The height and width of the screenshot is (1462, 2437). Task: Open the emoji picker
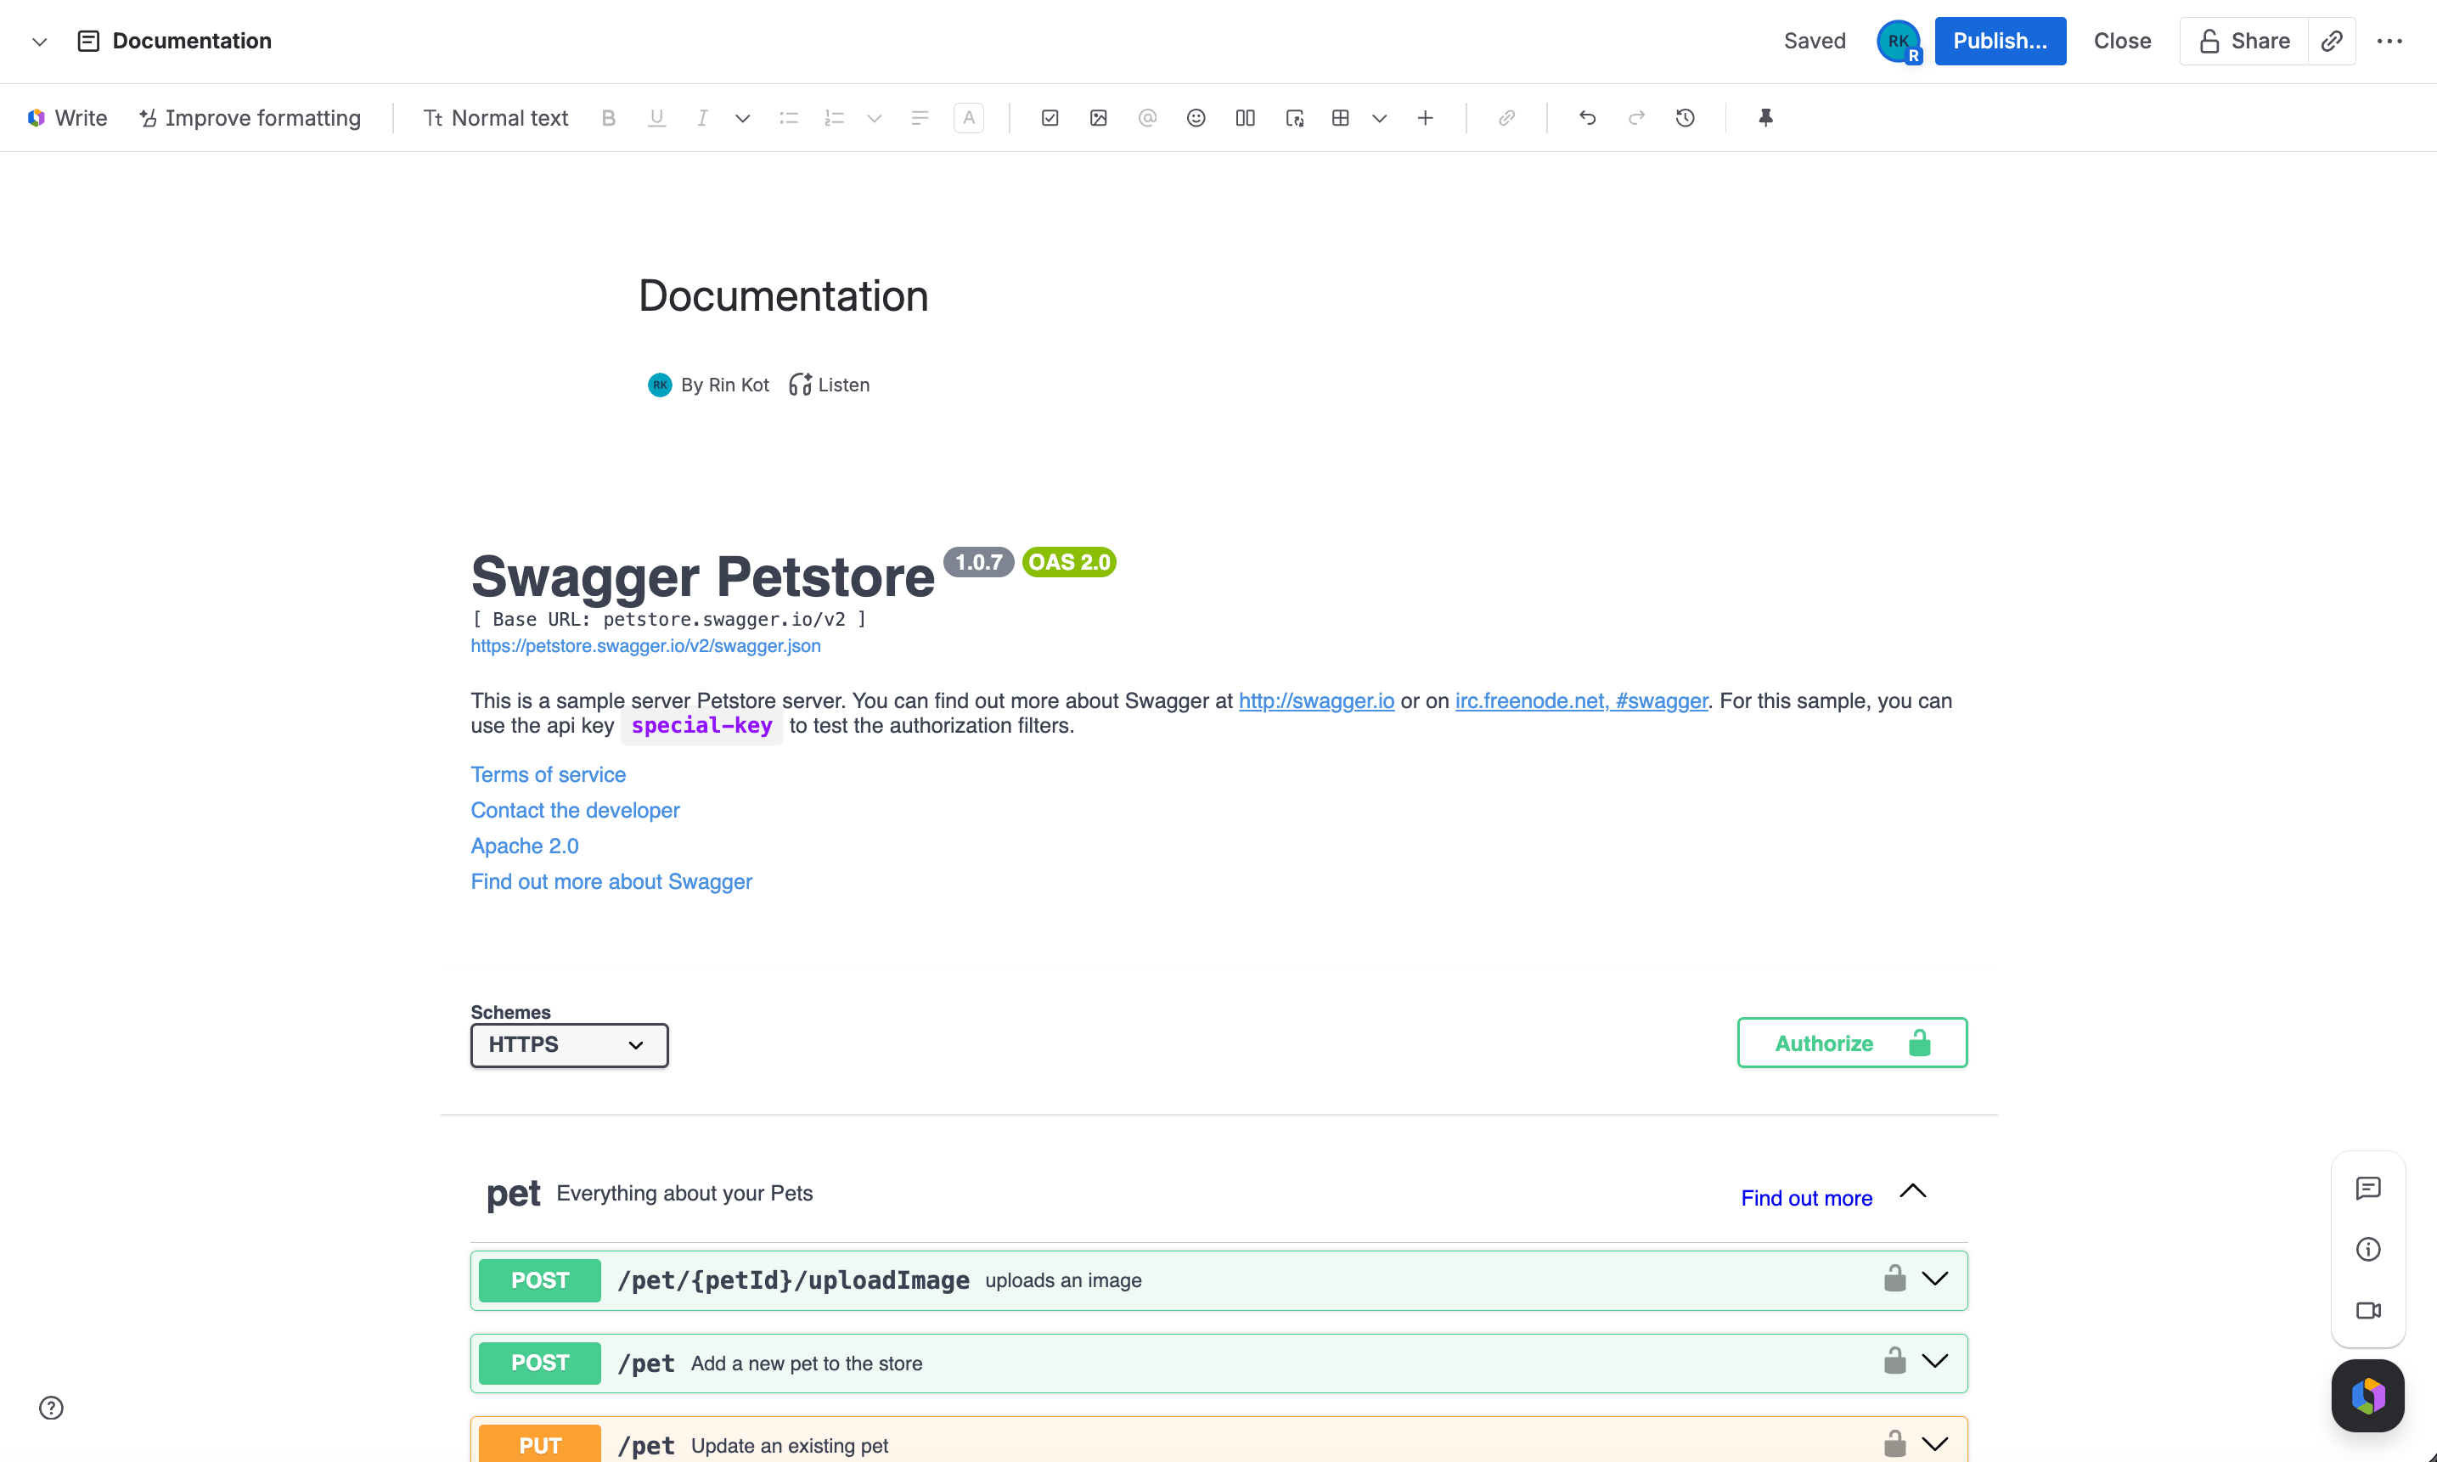(x=1196, y=118)
